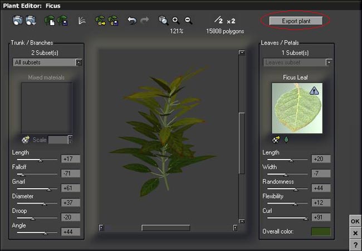Image resolution: width=362 pixels, height=251 pixels.
Task: Zoom out of the plant preview
Action: (x=189, y=21)
